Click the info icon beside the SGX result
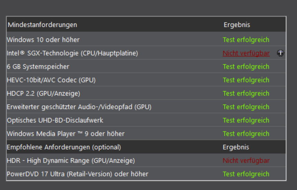This screenshot has width=297, height=190. click(280, 53)
